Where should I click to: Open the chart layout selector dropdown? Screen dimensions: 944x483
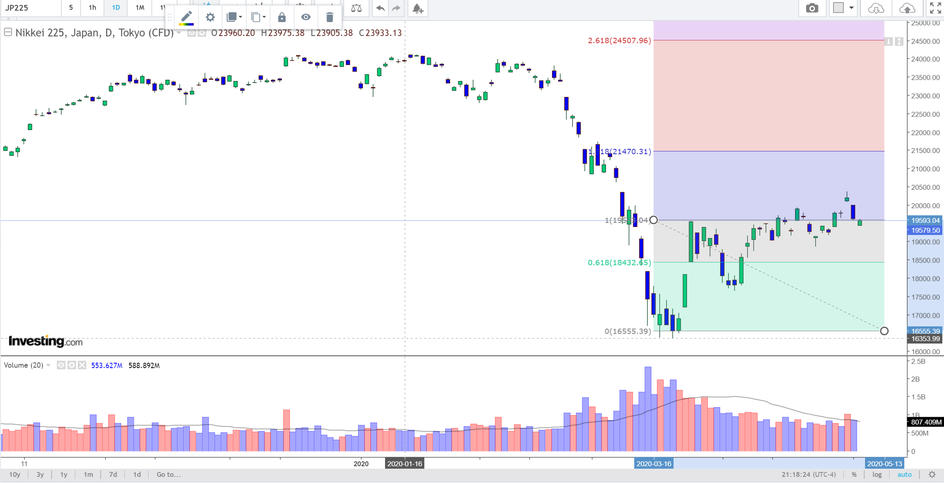(843, 8)
